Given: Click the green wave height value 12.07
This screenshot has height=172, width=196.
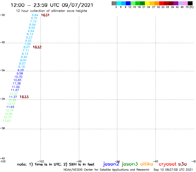Looking at the screenshot, I should pyautogui.click(x=14, y=93).
